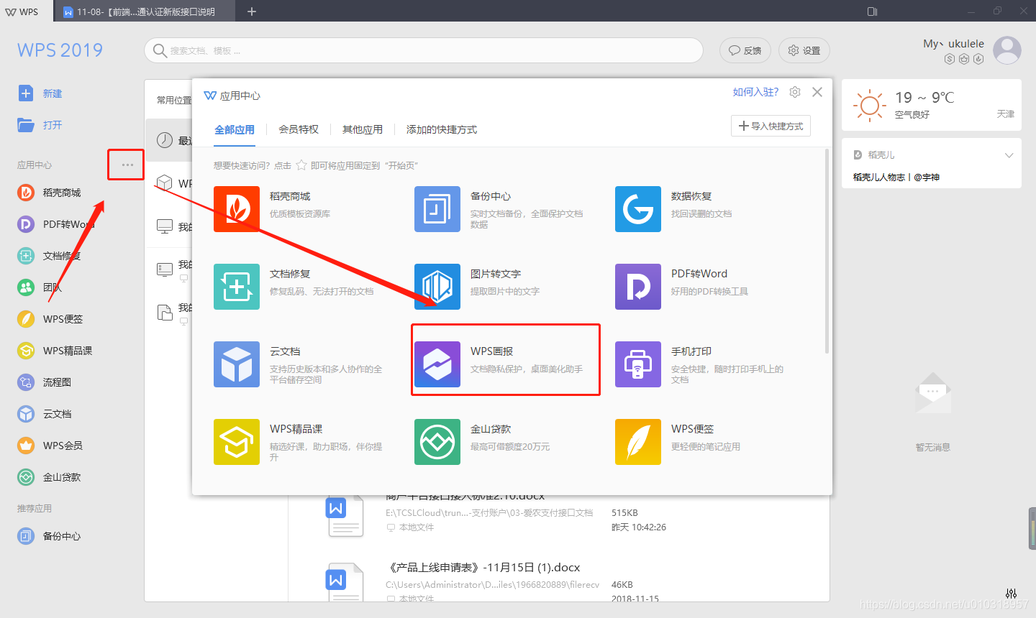Switch to 全部应用 tab

tap(235, 129)
